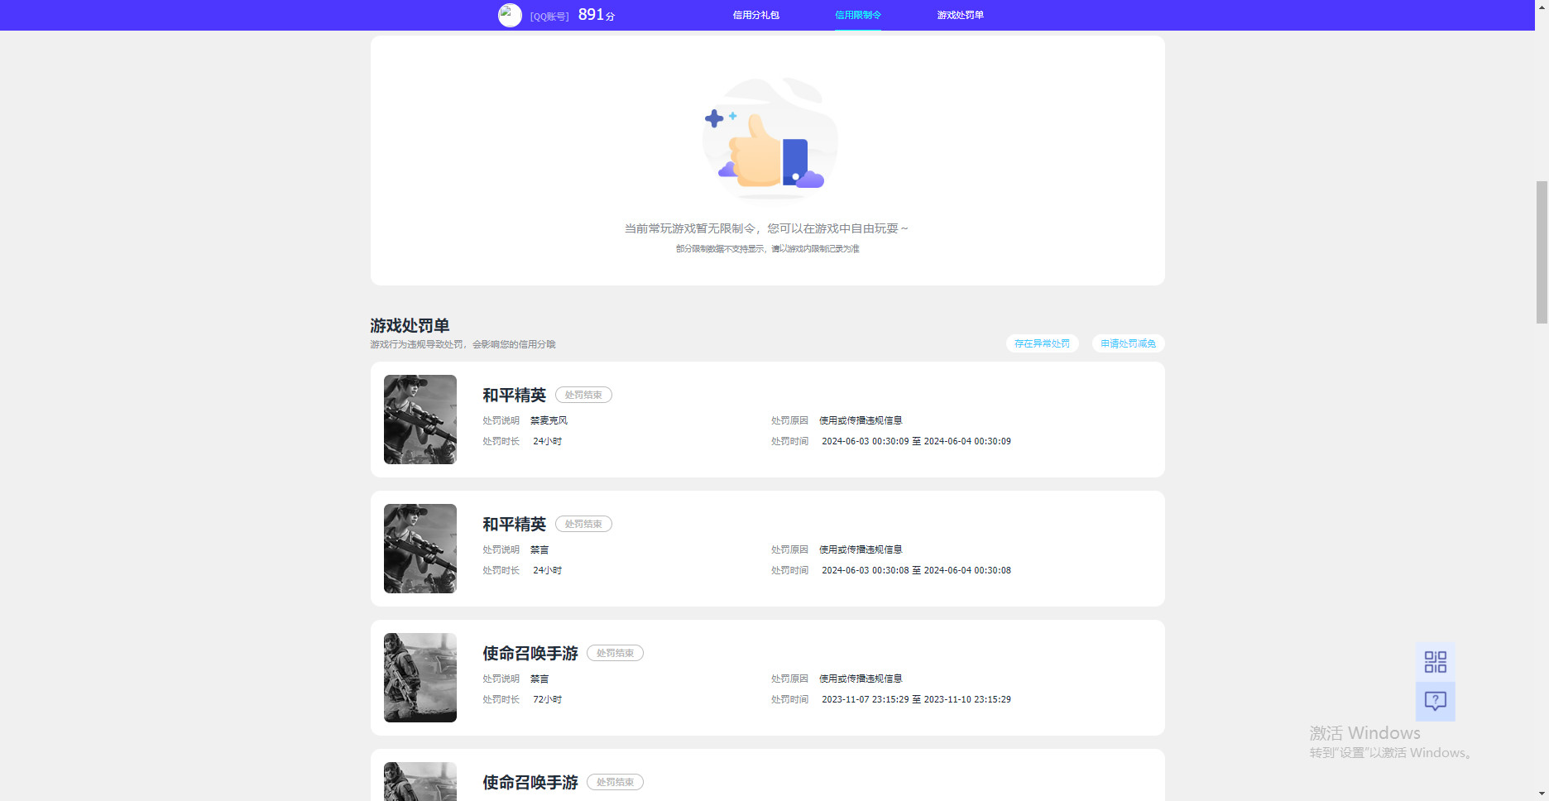
Task: Click the 申请处罚减免 button
Action: (1128, 343)
